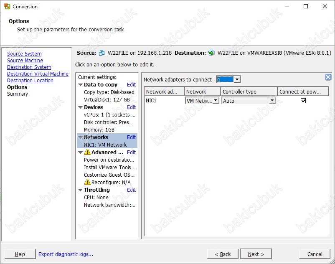Edit the Advanced options

tap(131, 152)
